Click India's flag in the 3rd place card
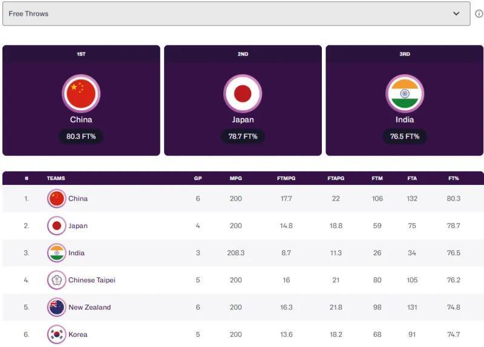The width and height of the screenshot is (484, 347). point(405,93)
